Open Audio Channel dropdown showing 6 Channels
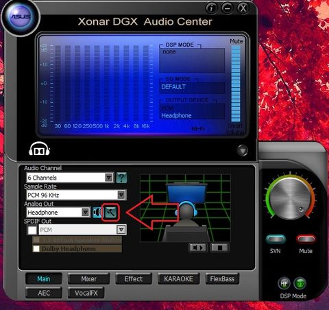 tap(70, 178)
